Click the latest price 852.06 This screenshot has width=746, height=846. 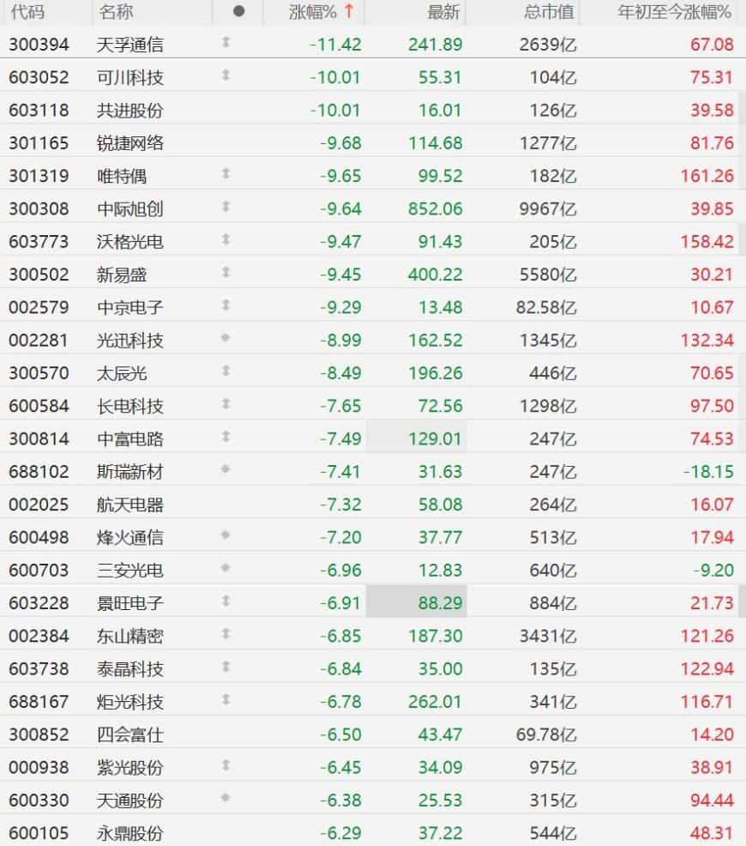436,208
